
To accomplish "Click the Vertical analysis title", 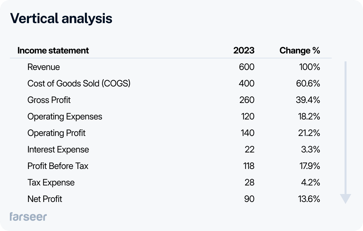I will pos(61,18).
